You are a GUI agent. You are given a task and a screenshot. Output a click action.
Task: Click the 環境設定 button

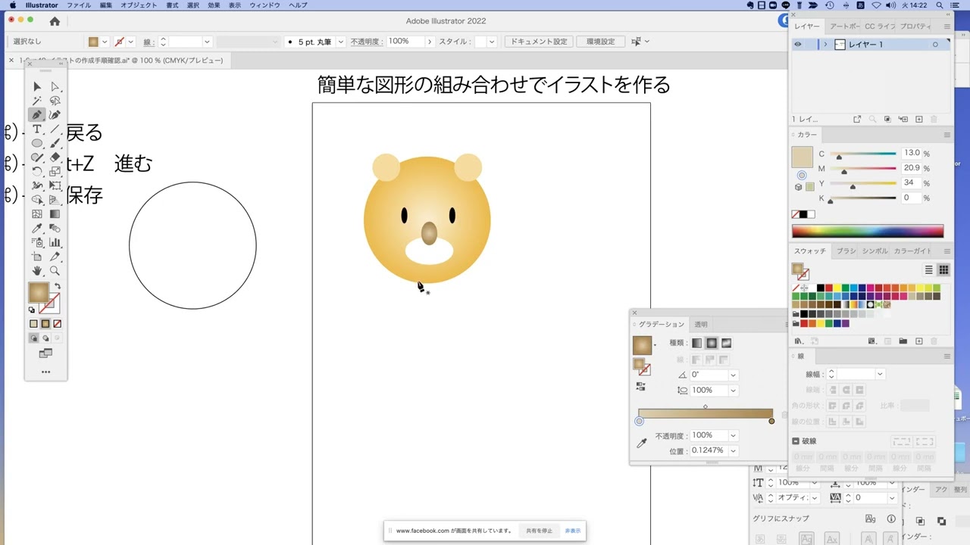click(x=601, y=42)
